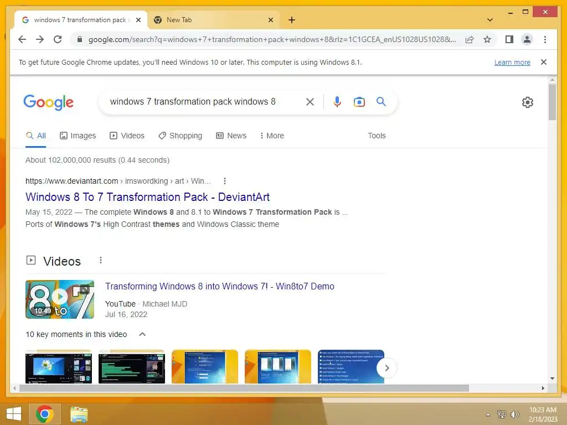Image resolution: width=567 pixels, height=425 pixels.
Task: Open File Explorer from the taskbar
Action: click(x=79, y=414)
